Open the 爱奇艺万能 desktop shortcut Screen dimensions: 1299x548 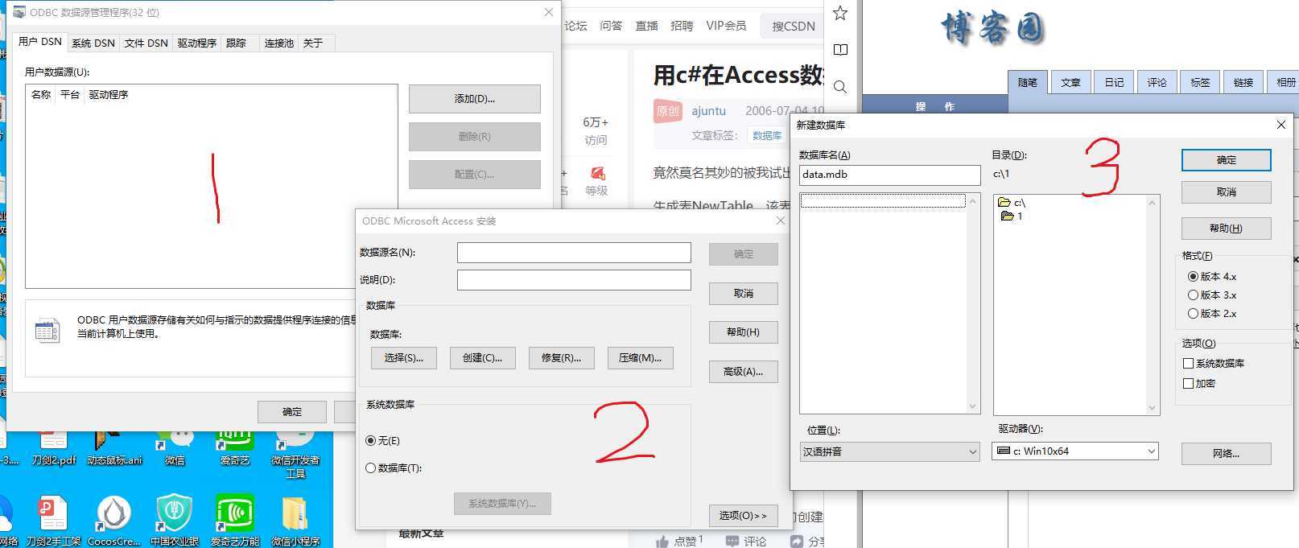(235, 520)
